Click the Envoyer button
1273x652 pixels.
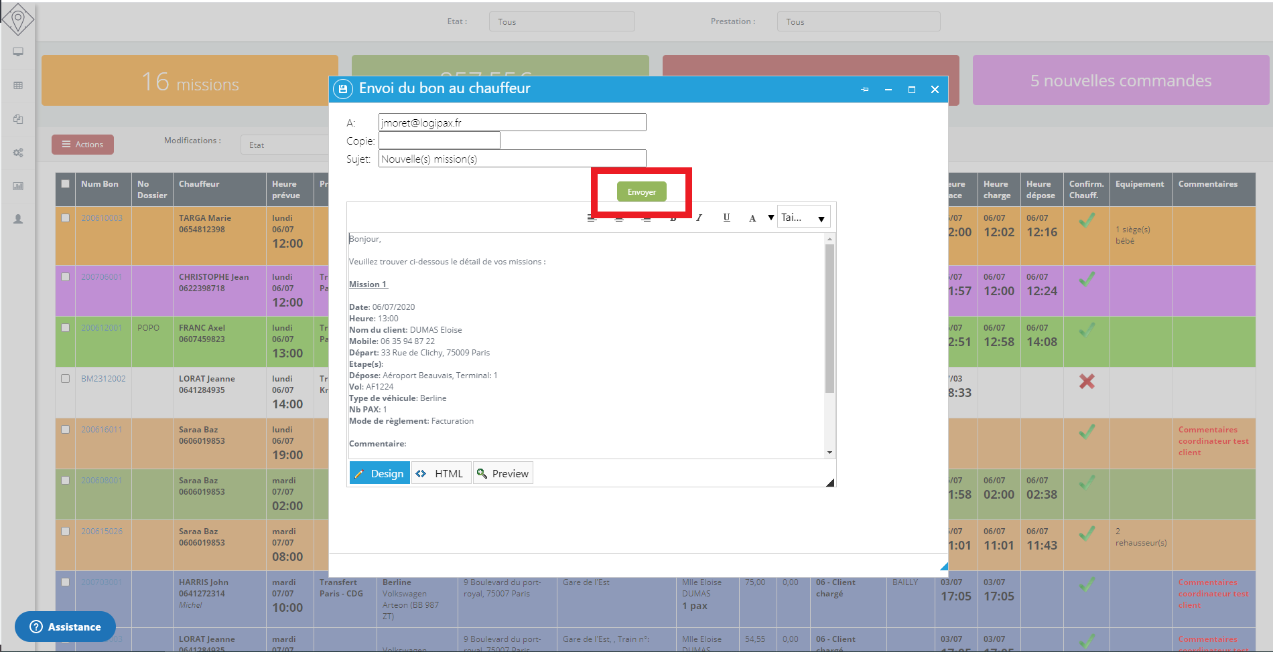pyautogui.click(x=641, y=192)
